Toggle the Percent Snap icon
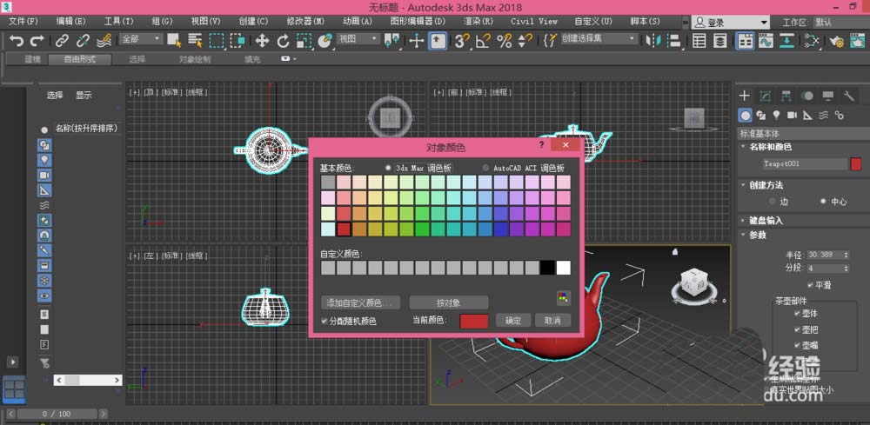This screenshot has width=870, height=425. pyautogui.click(x=504, y=41)
